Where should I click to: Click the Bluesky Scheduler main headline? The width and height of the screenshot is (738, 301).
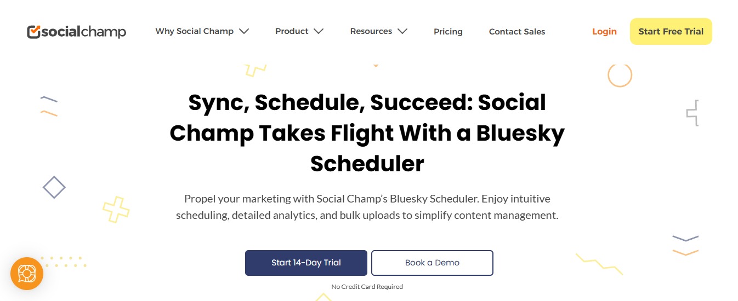click(367, 133)
